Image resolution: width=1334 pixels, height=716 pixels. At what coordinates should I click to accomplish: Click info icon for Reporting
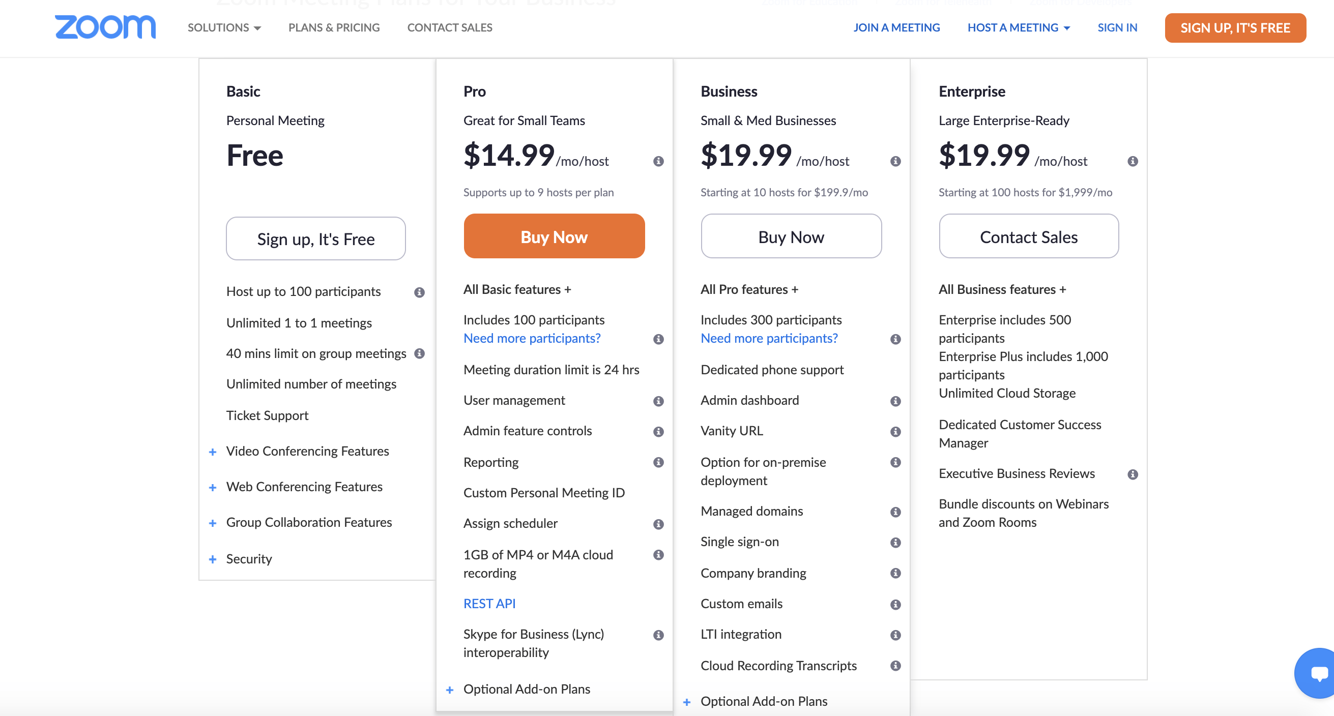click(658, 462)
